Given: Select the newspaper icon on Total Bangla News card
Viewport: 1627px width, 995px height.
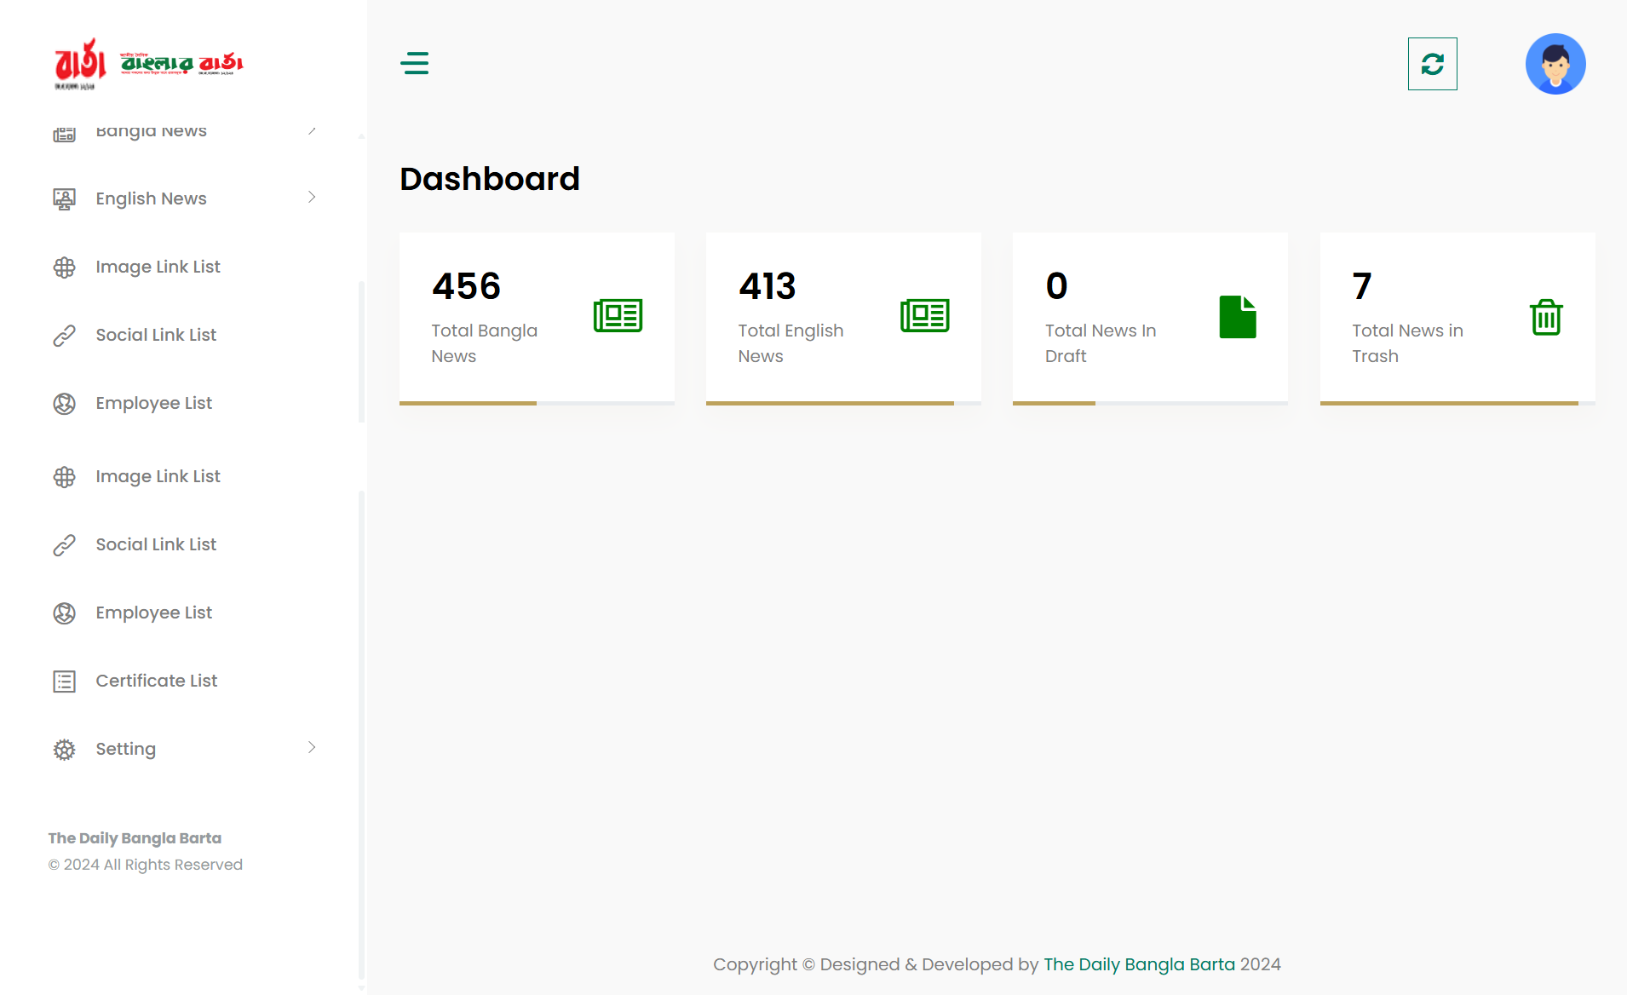Looking at the screenshot, I should point(618,315).
